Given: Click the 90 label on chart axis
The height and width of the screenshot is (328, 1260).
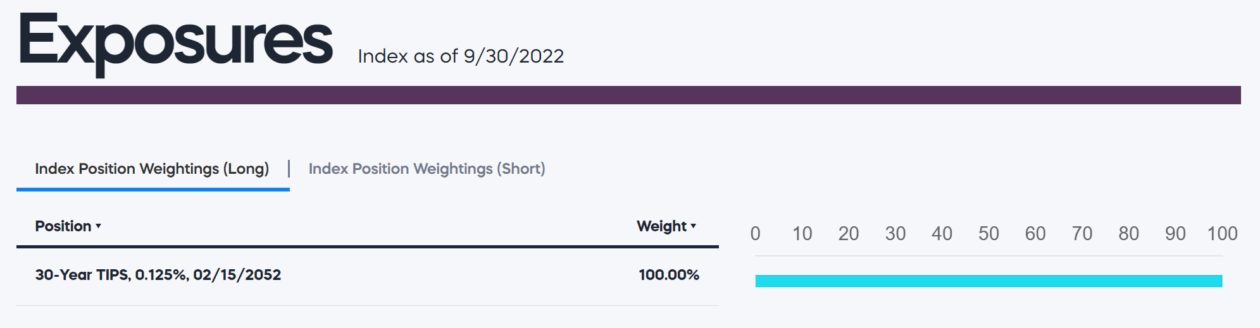Looking at the screenshot, I should (1175, 234).
